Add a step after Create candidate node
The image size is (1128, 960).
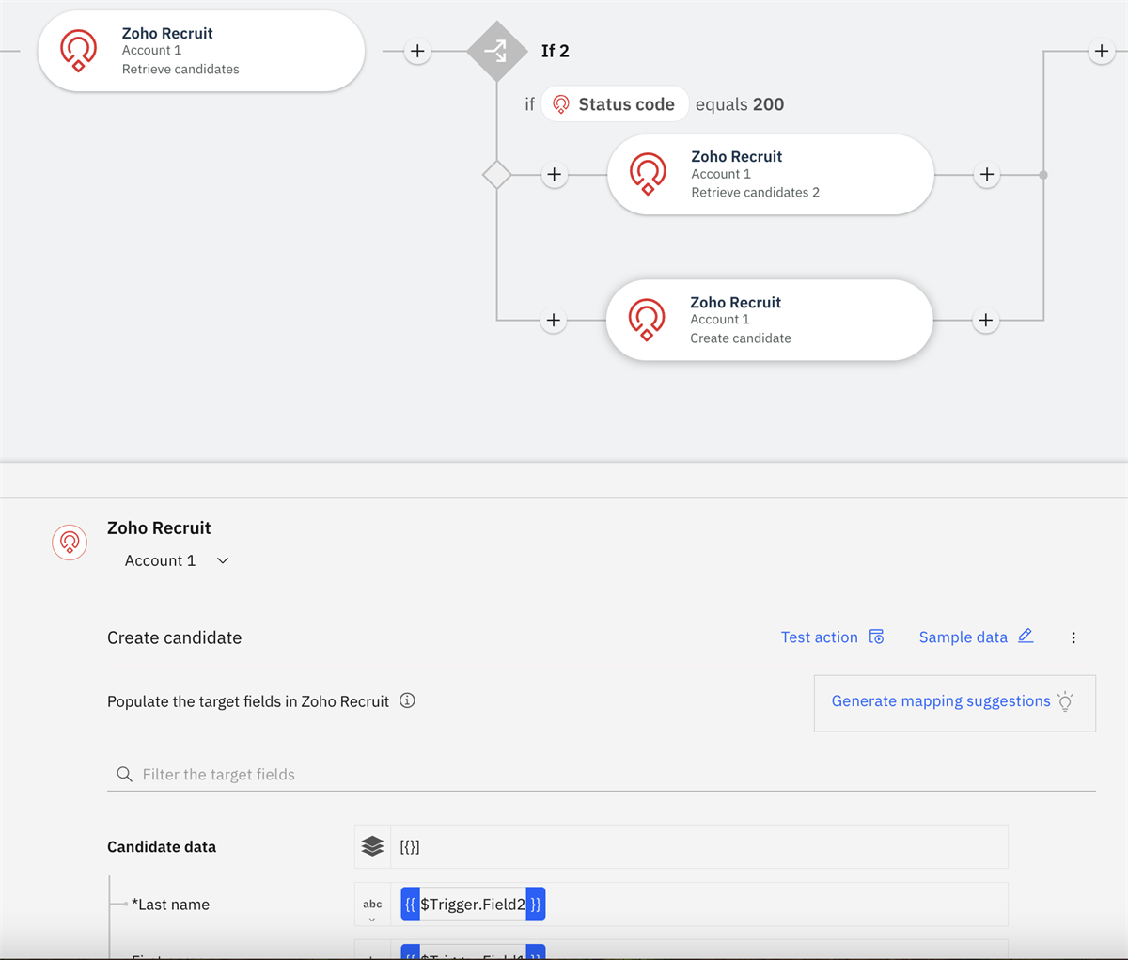(x=986, y=321)
